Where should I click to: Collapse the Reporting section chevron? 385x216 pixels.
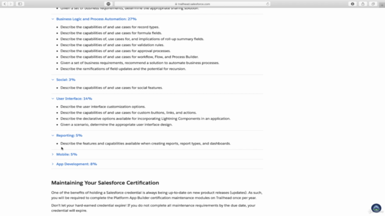(x=53, y=136)
